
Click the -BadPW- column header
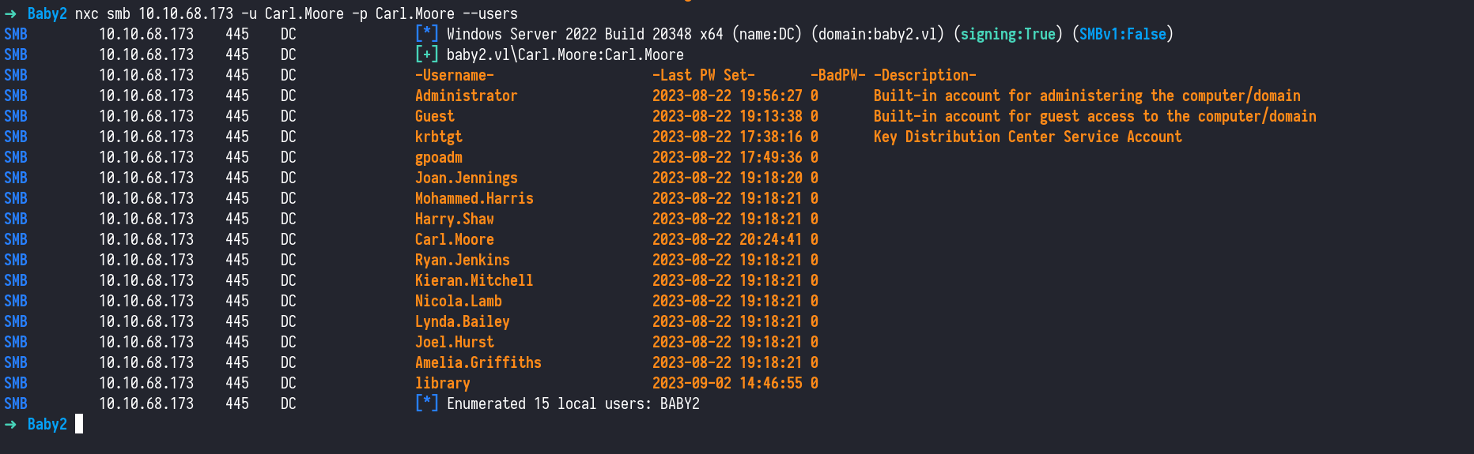coord(837,75)
